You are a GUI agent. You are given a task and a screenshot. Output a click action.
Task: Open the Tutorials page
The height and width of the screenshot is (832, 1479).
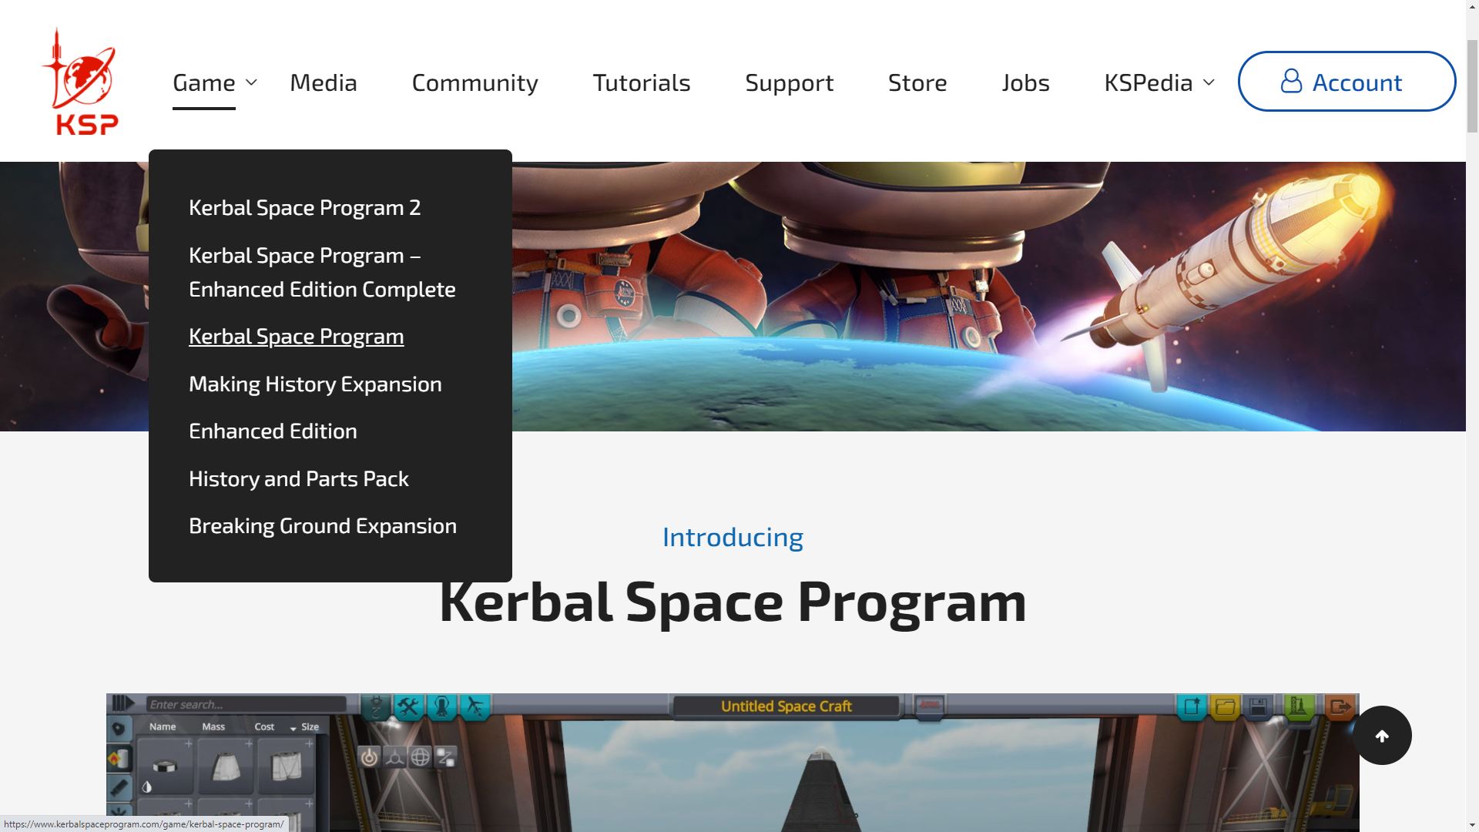point(642,82)
